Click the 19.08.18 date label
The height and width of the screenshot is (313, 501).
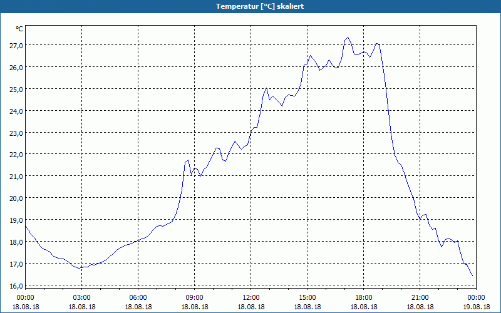(475, 307)
